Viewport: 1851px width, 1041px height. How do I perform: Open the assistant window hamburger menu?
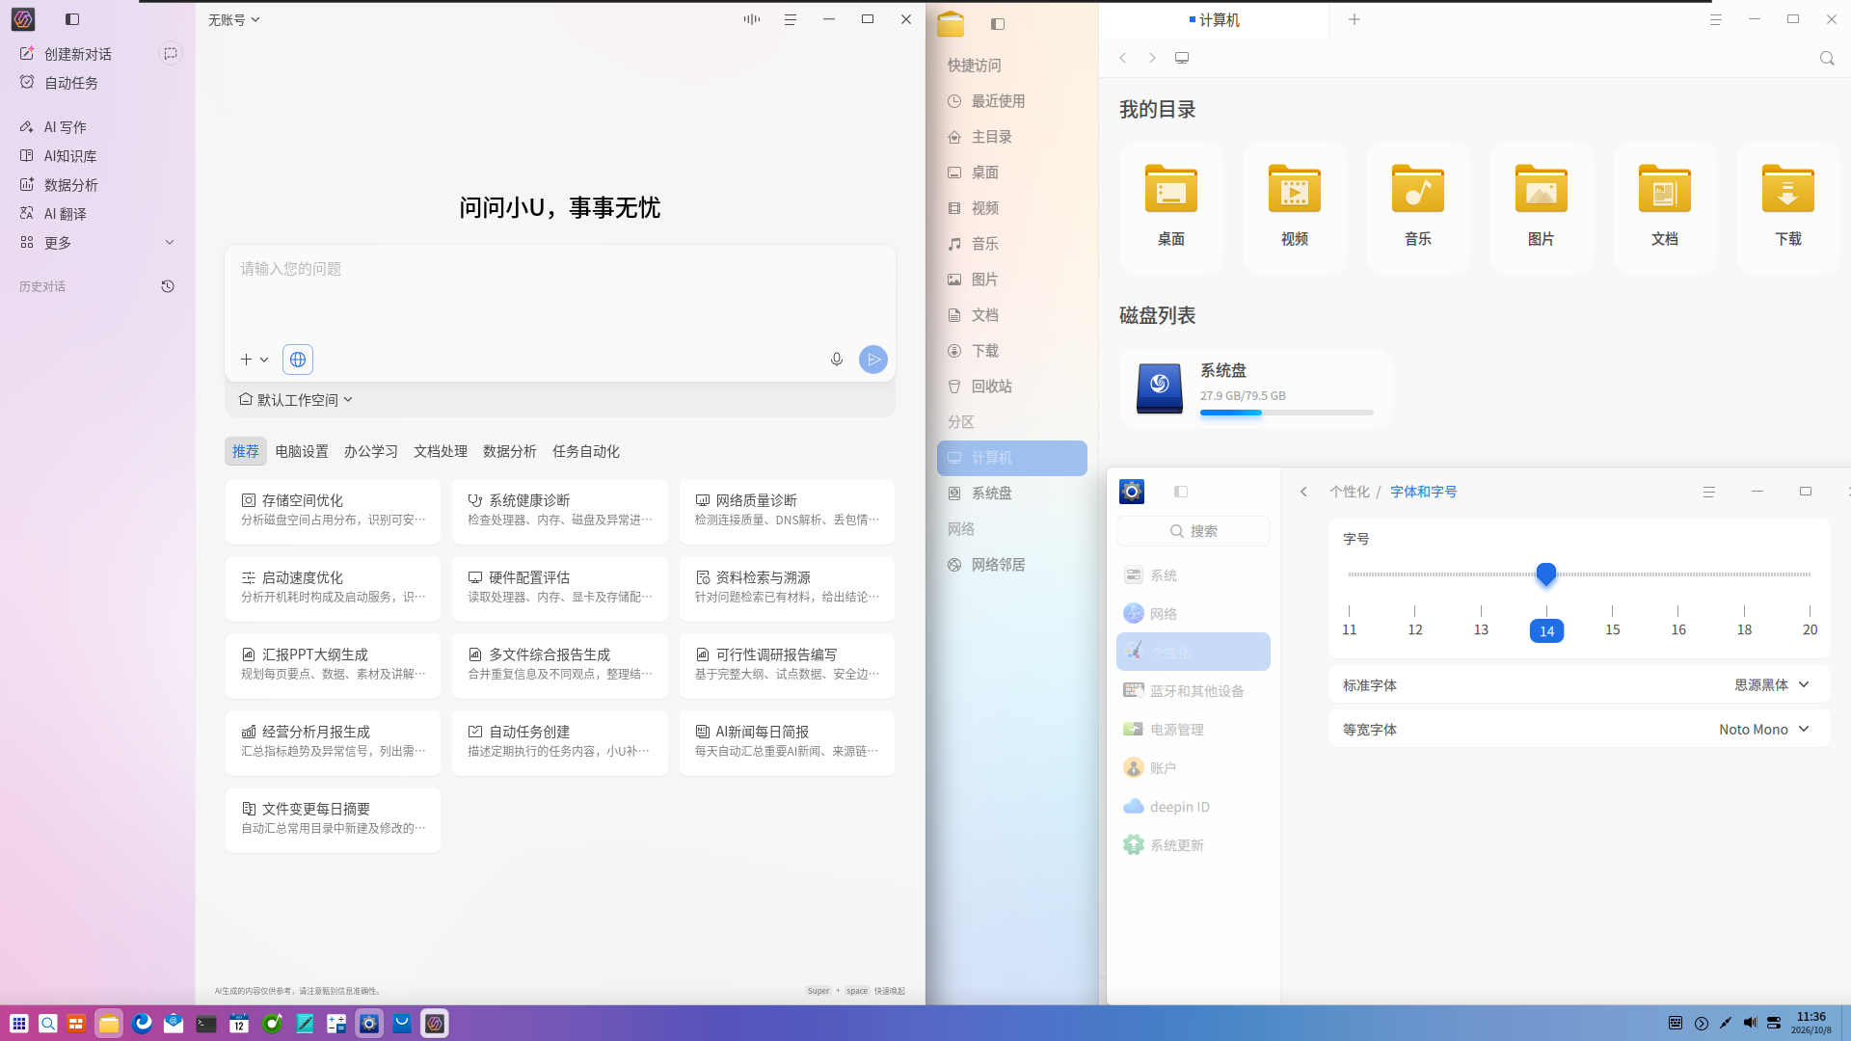point(791,19)
